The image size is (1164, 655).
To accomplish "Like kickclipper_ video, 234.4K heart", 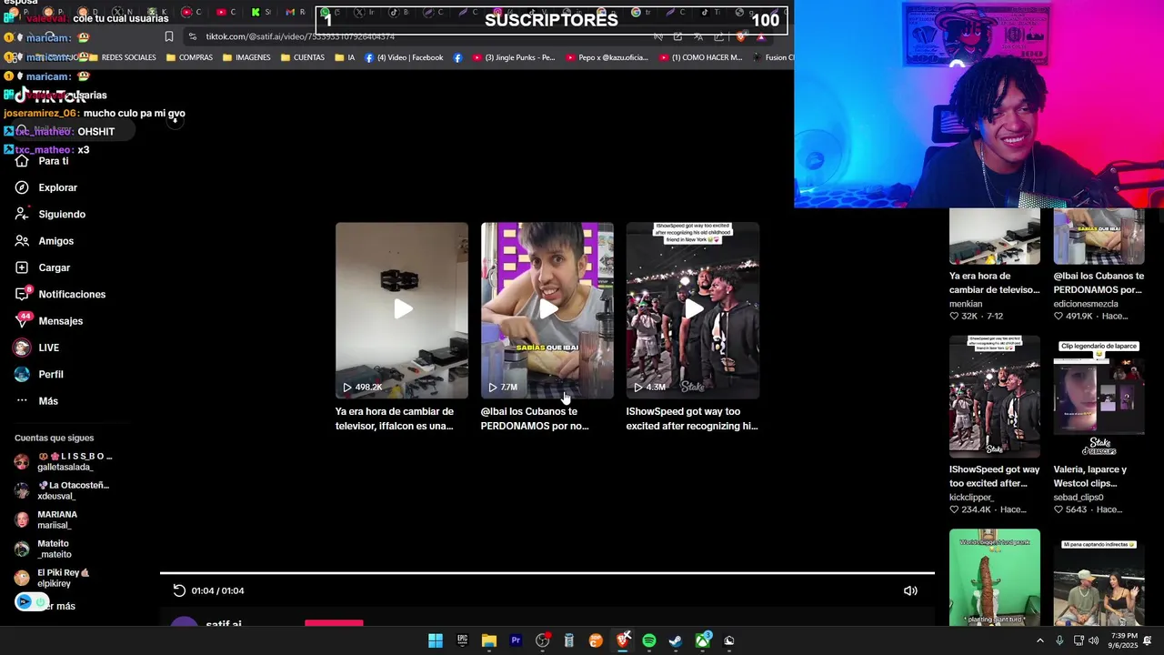I will [954, 509].
